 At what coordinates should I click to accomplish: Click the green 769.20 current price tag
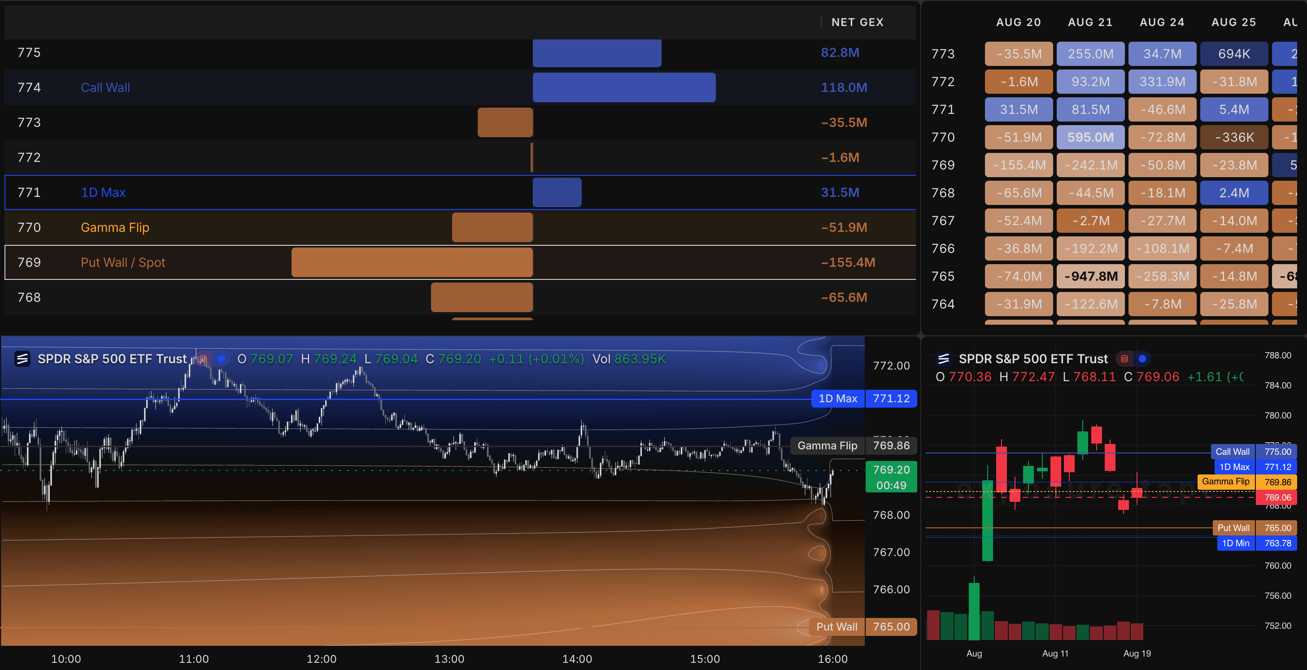tap(891, 477)
